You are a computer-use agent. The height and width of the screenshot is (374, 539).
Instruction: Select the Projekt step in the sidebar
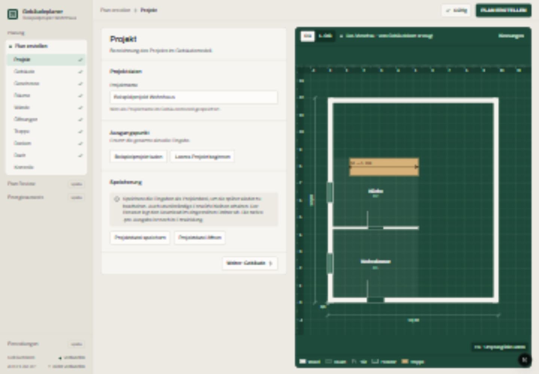pyautogui.click(x=46, y=59)
